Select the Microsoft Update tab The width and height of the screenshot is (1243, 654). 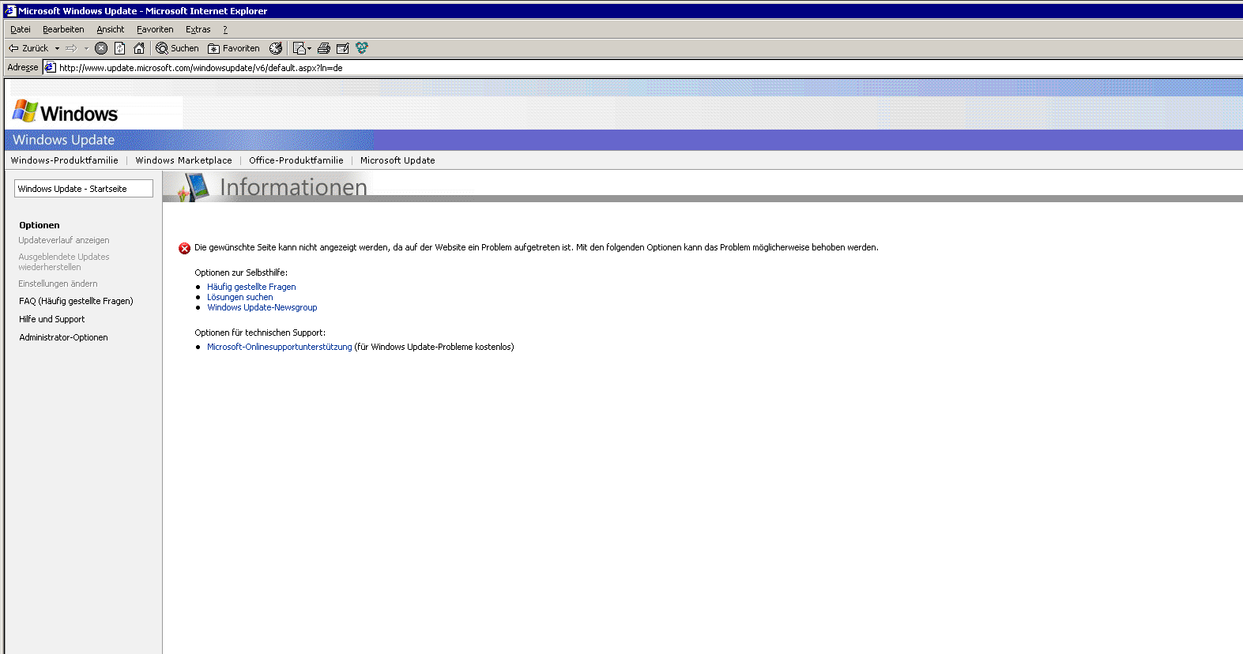coord(397,160)
